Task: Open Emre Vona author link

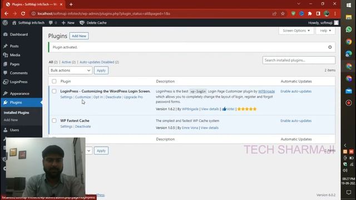Action: pyautogui.click(x=190, y=128)
